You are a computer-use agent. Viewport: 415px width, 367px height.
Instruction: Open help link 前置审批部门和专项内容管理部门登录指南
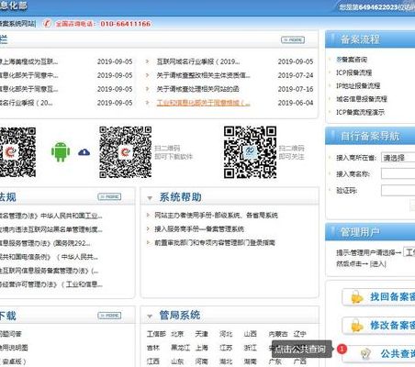[215, 243]
